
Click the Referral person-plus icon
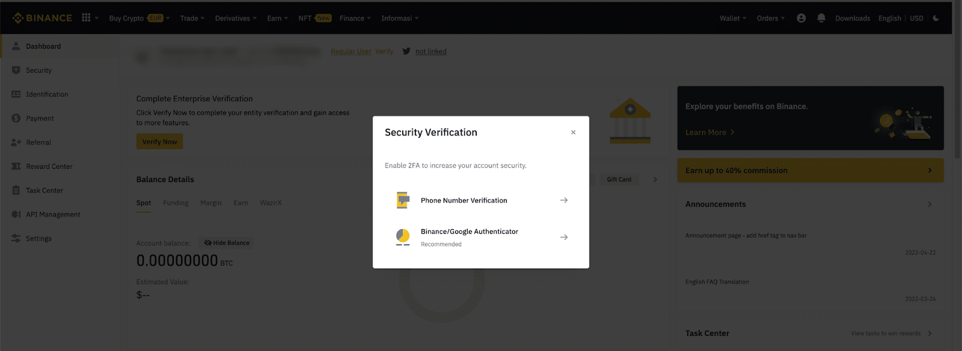point(16,142)
